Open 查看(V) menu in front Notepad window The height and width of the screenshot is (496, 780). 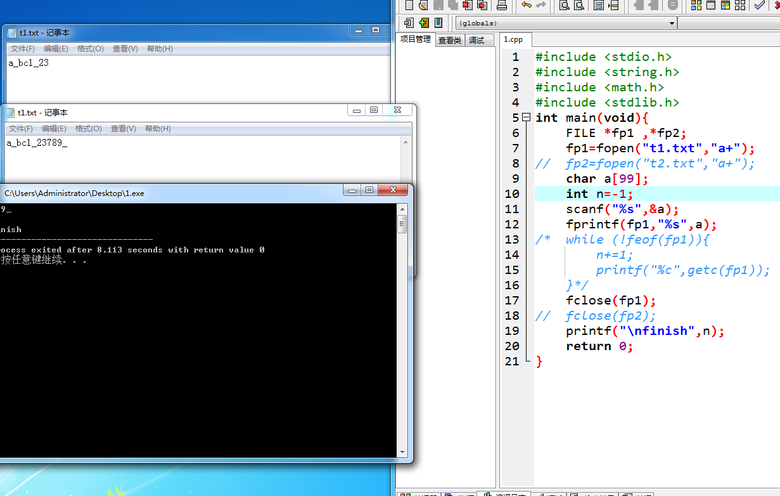pos(123,129)
